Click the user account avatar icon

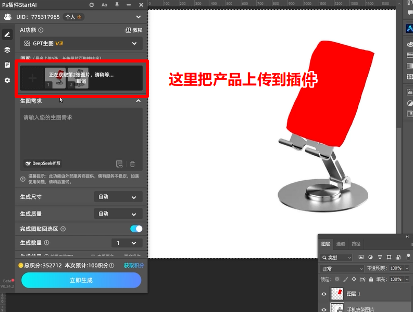click(8, 17)
